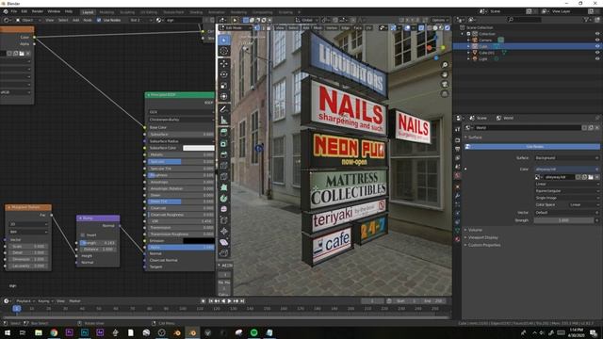Screen dimensions: 603x339
Task: Select the Bevel tool
Action: (x=224, y=154)
